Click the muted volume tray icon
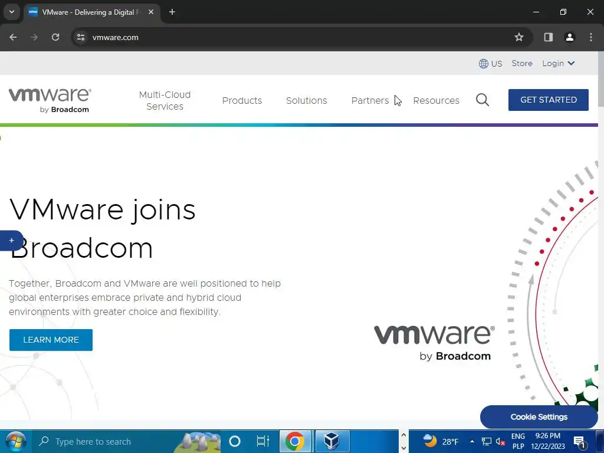This screenshot has height=453, width=604. (500, 441)
